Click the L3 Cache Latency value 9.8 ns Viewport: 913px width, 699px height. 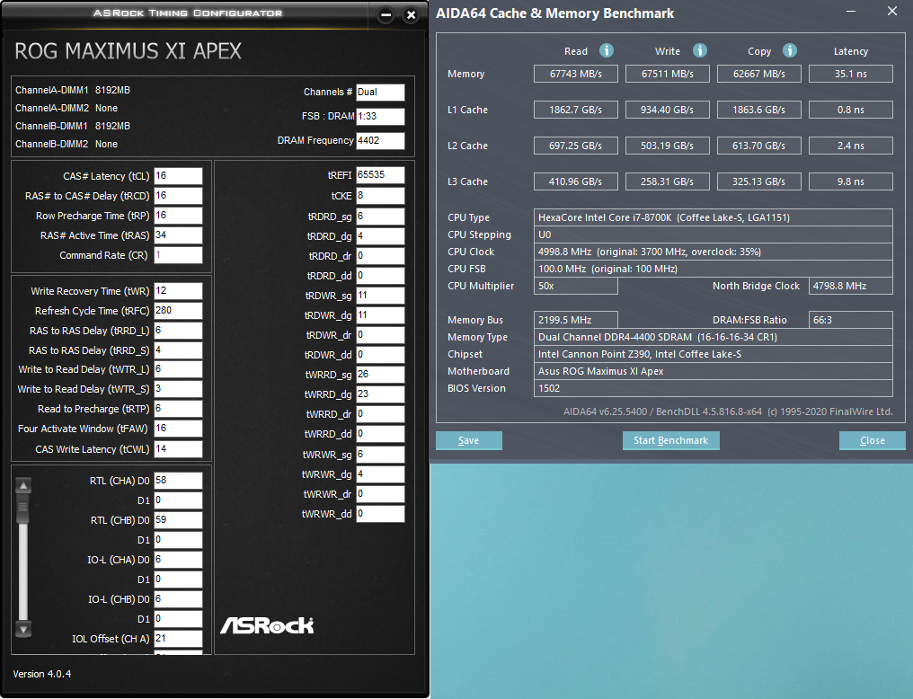(x=851, y=181)
